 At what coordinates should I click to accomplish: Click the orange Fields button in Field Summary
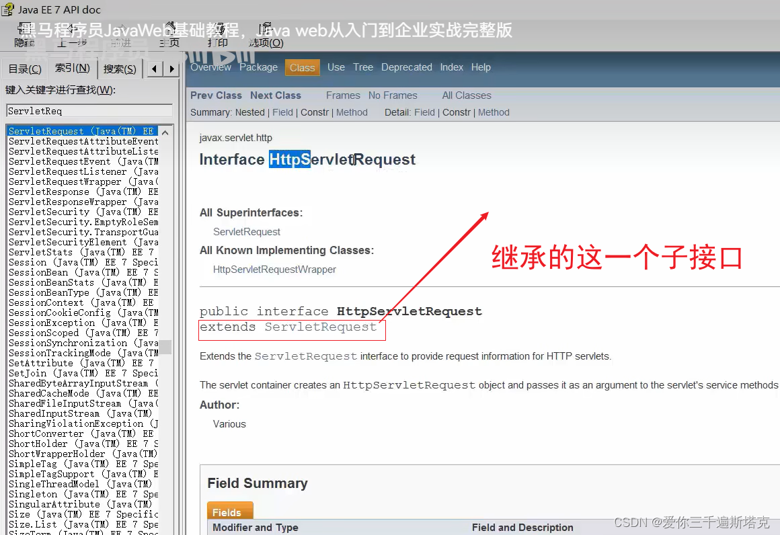click(x=230, y=511)
